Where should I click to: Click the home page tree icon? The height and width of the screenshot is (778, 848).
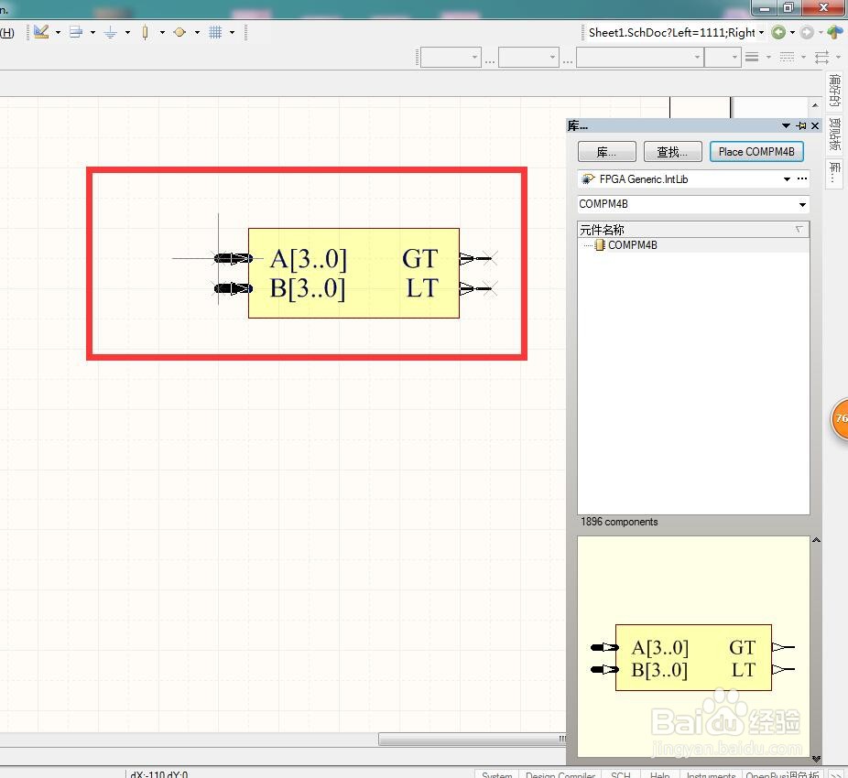click(835, 31)
